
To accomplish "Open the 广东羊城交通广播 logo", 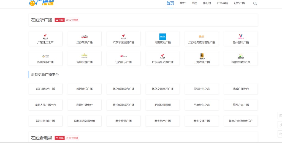I will pos(123,37).
